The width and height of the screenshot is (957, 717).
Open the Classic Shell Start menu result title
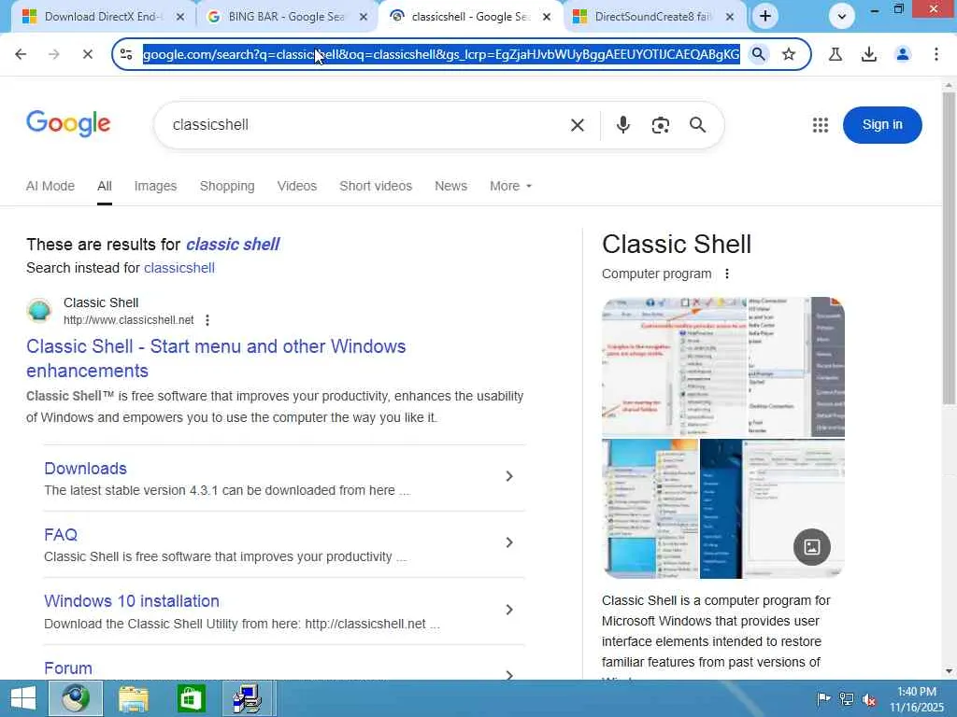216,358
